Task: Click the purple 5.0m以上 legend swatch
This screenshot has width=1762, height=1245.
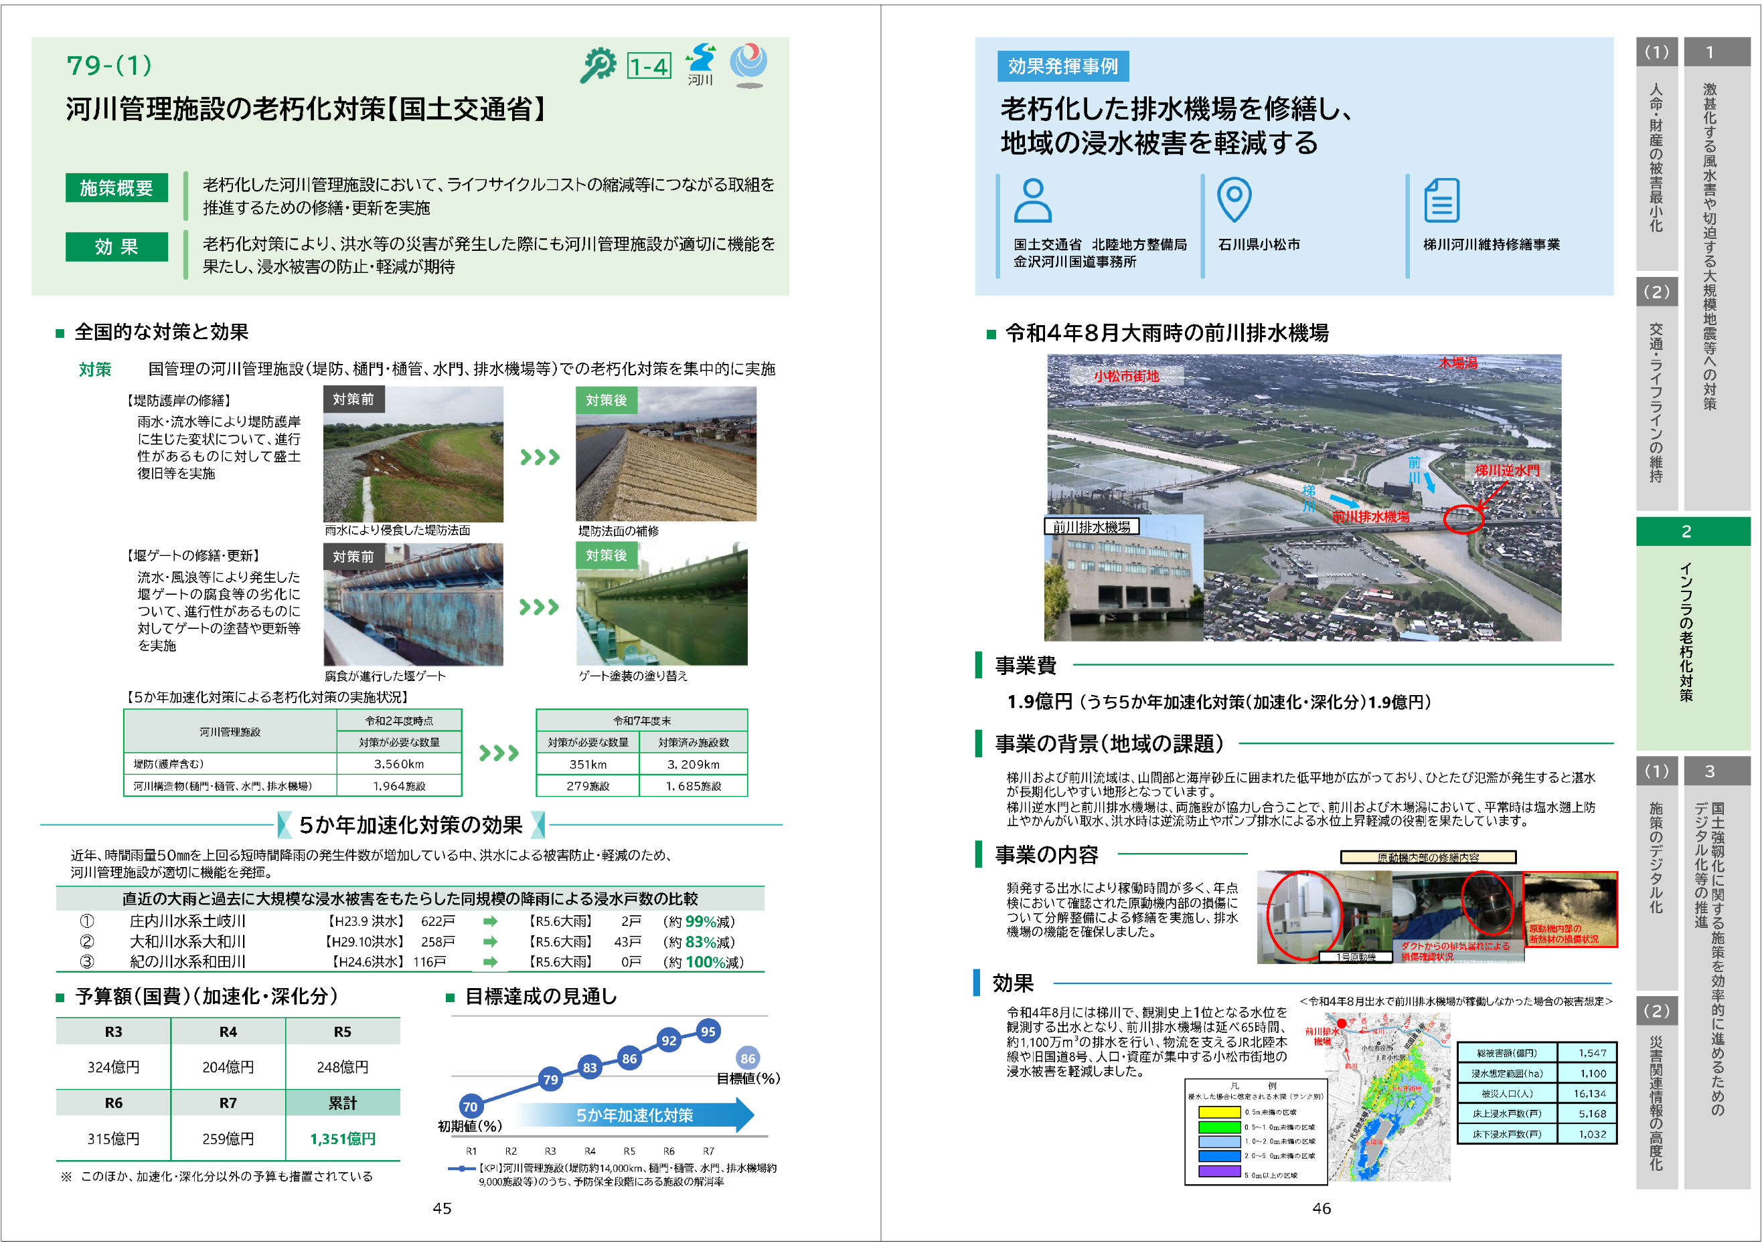Action: click(1218, 1171)
